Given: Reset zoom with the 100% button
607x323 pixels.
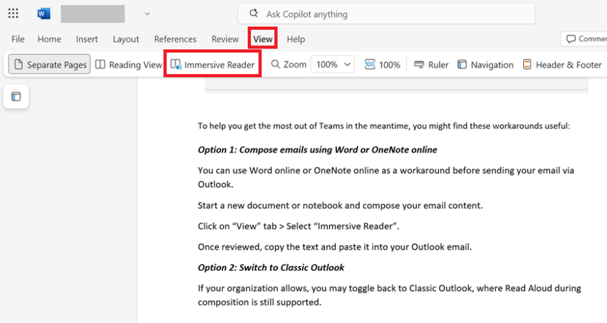Looking at the screenshot, I should 382,65.
